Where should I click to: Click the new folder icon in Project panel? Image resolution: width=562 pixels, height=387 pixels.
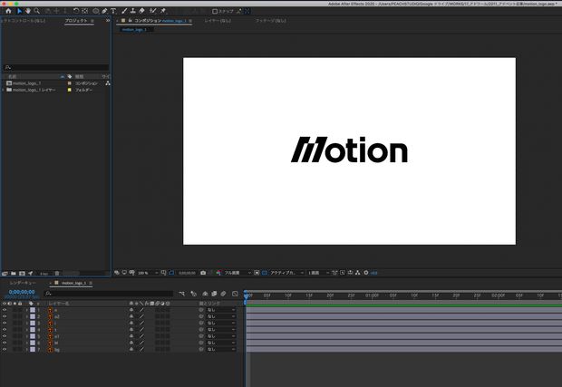pos(14,274)
